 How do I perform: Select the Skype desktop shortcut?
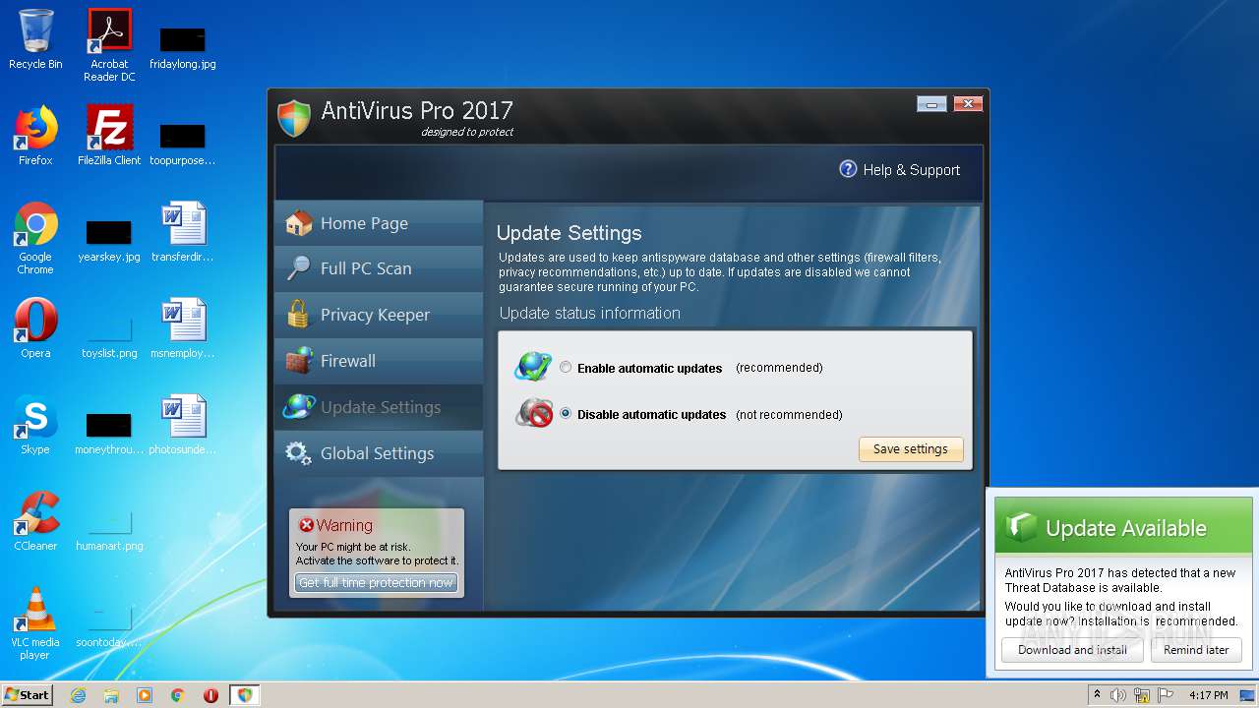click(x=35, y=425)
